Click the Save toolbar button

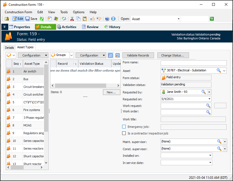[31, 19]
